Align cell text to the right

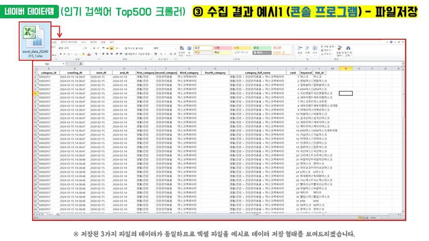coord(111,54)
